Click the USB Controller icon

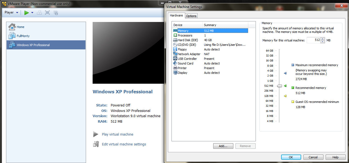(x=175, y=59)
